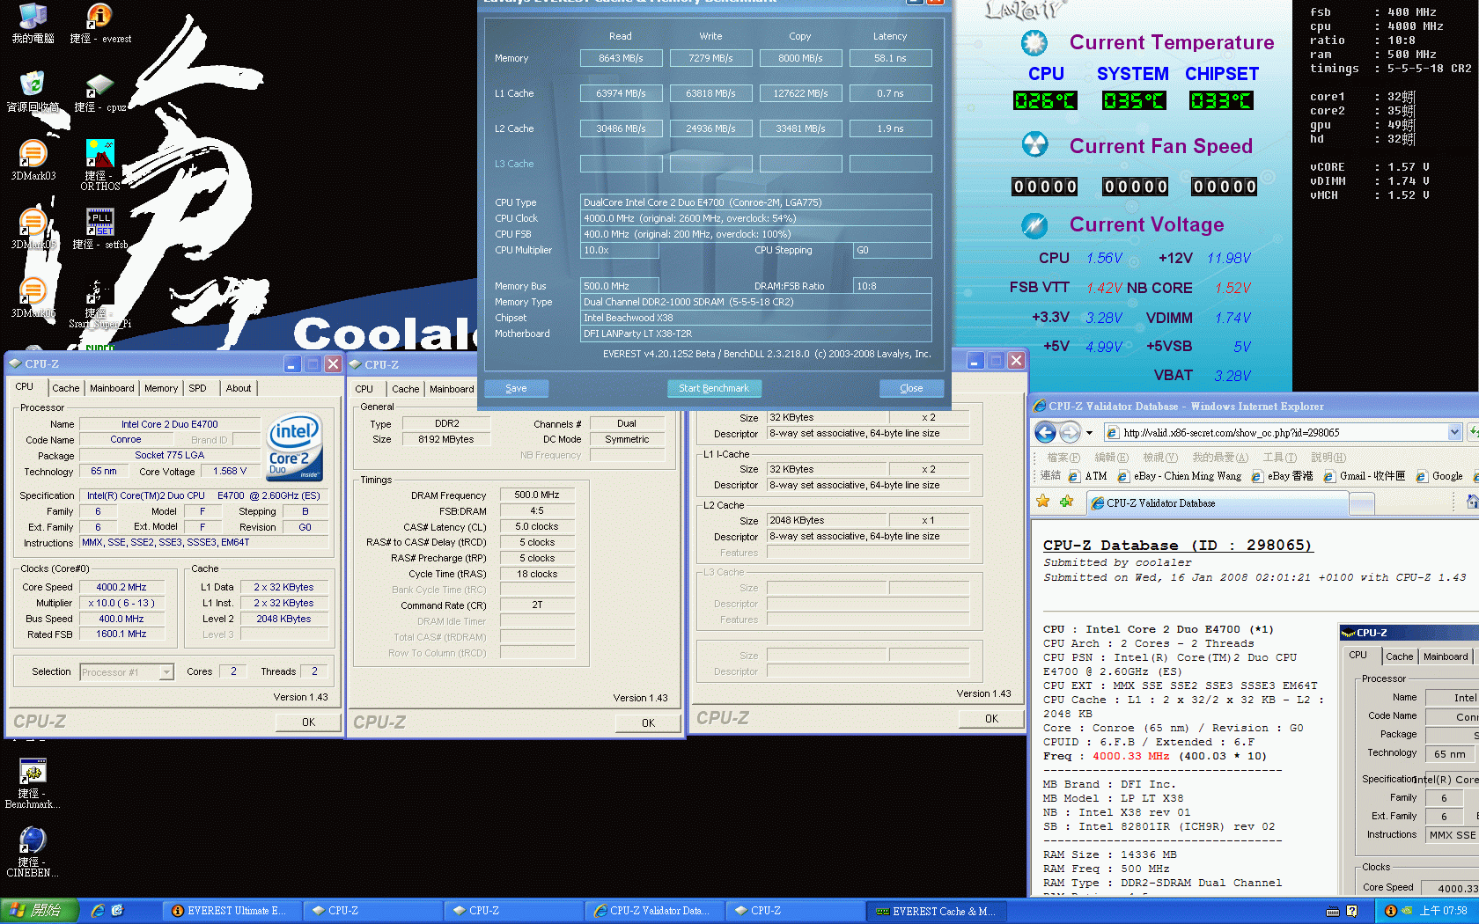1479x924 pixels.
Task: Click the Gmail link in IE links bar
Action: [1364, 476]
